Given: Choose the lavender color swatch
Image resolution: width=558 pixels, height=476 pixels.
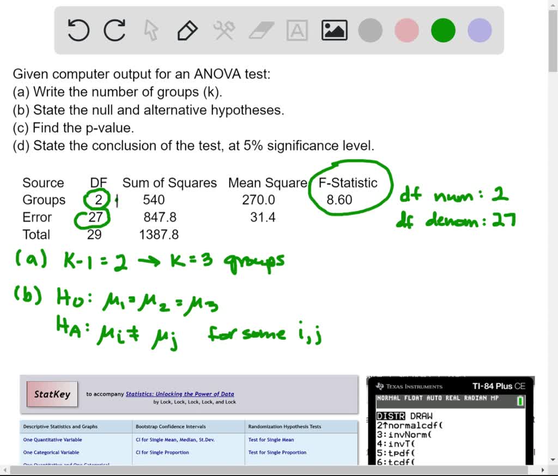Looking at the screenshot, I should (x=480, y=30).
